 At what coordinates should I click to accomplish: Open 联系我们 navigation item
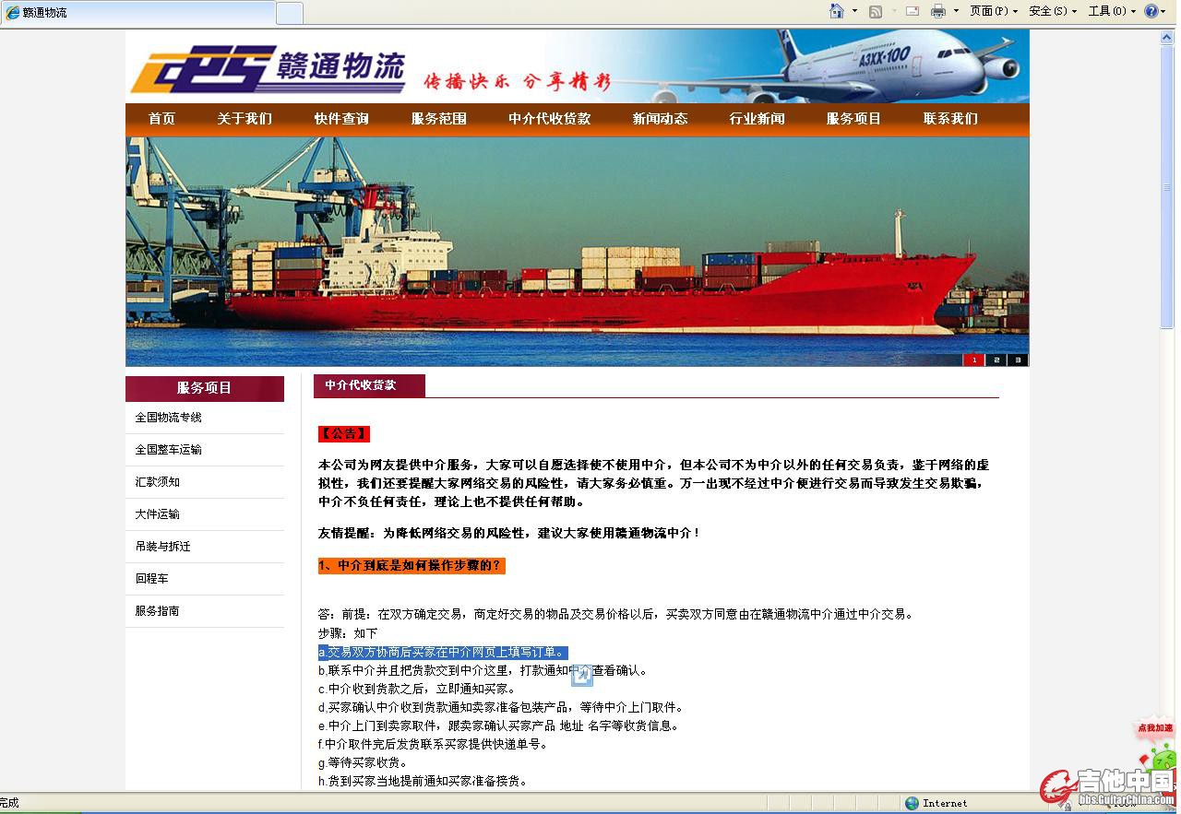coord(950,119)
